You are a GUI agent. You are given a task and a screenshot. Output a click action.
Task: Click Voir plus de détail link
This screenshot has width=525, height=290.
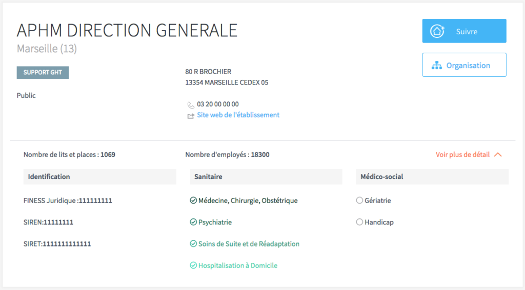462,154
